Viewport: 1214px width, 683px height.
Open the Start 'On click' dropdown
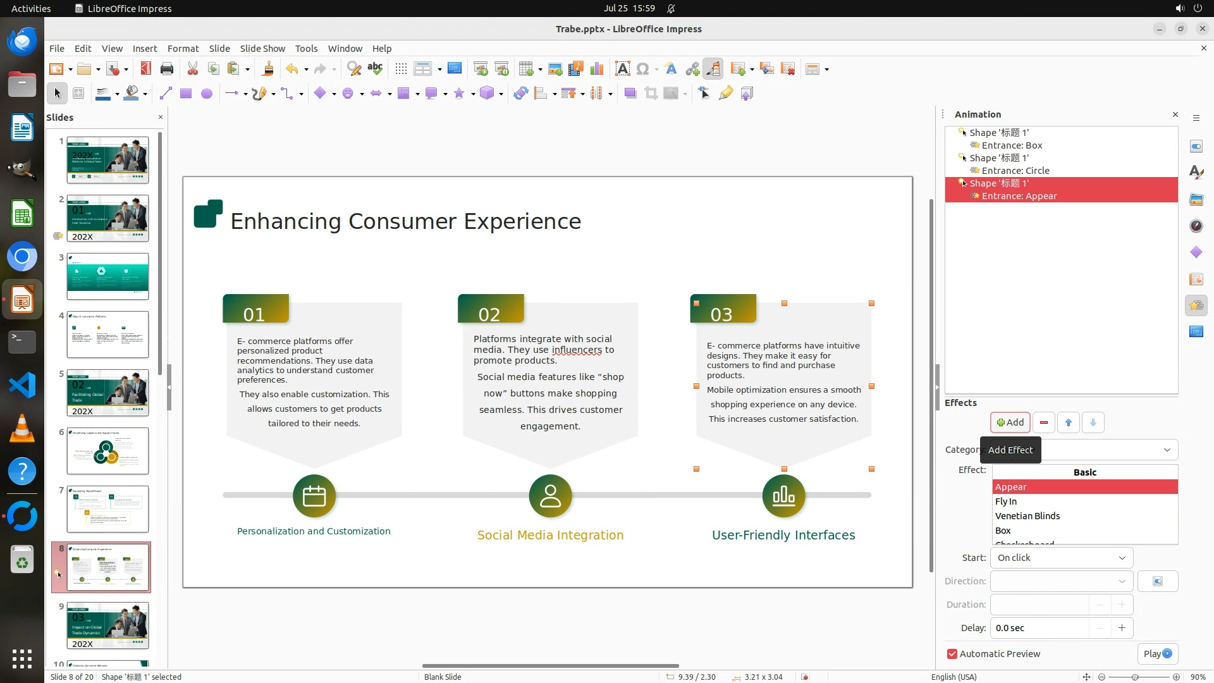click(x=1062, y=558)
